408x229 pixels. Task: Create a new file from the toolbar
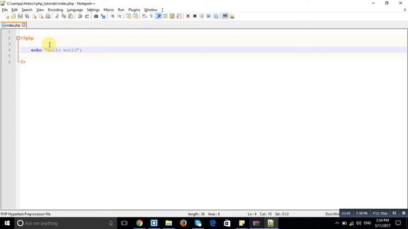pyautogui.click(x=7, y=17)
